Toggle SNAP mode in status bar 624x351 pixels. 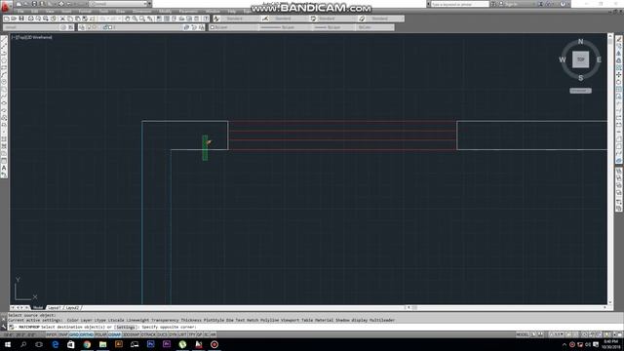click(x=63, y=334)
